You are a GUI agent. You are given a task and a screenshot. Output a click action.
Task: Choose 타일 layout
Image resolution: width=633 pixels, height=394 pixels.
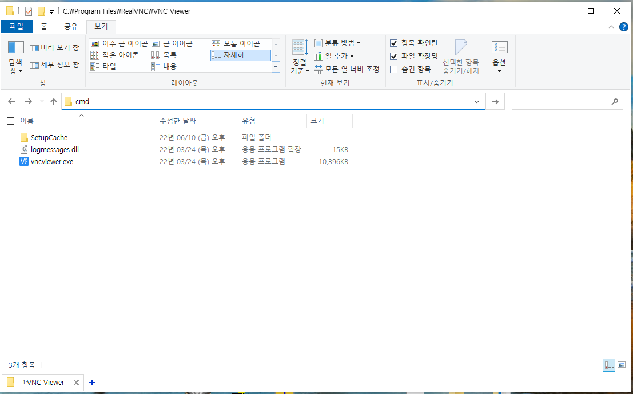[103, 66]
